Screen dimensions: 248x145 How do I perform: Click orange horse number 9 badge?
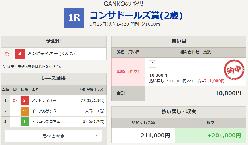click(24, 111)
